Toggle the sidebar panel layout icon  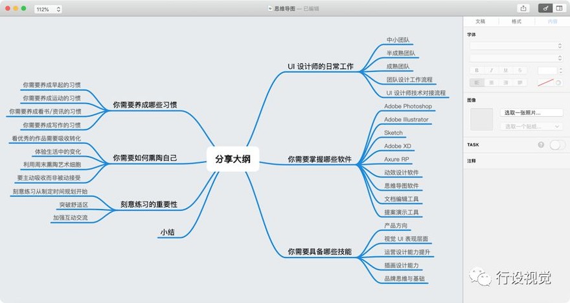[x=559, y=8]
